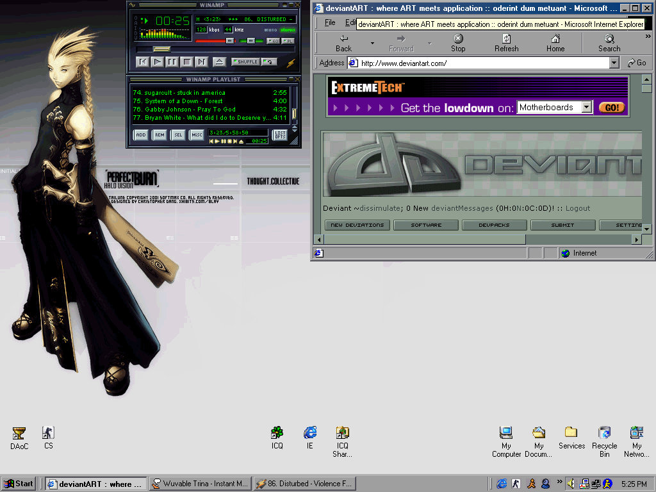Click Logout link on deviantART
The image size is (656, 492).
[x=578, y=208]
